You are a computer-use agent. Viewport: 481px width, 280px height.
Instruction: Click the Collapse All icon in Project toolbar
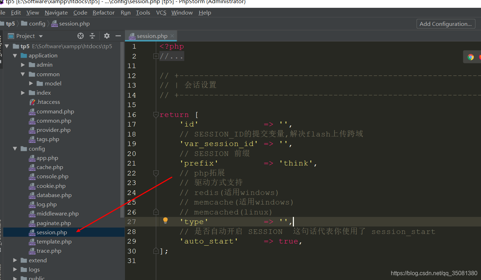[92, 35]
